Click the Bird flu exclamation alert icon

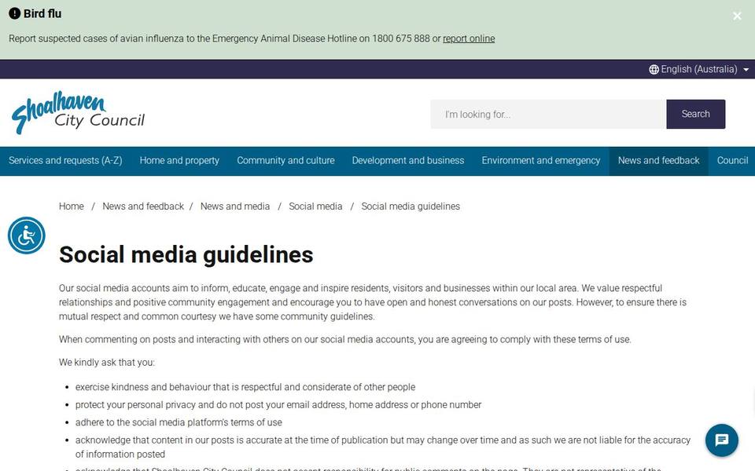click(14, 13)
